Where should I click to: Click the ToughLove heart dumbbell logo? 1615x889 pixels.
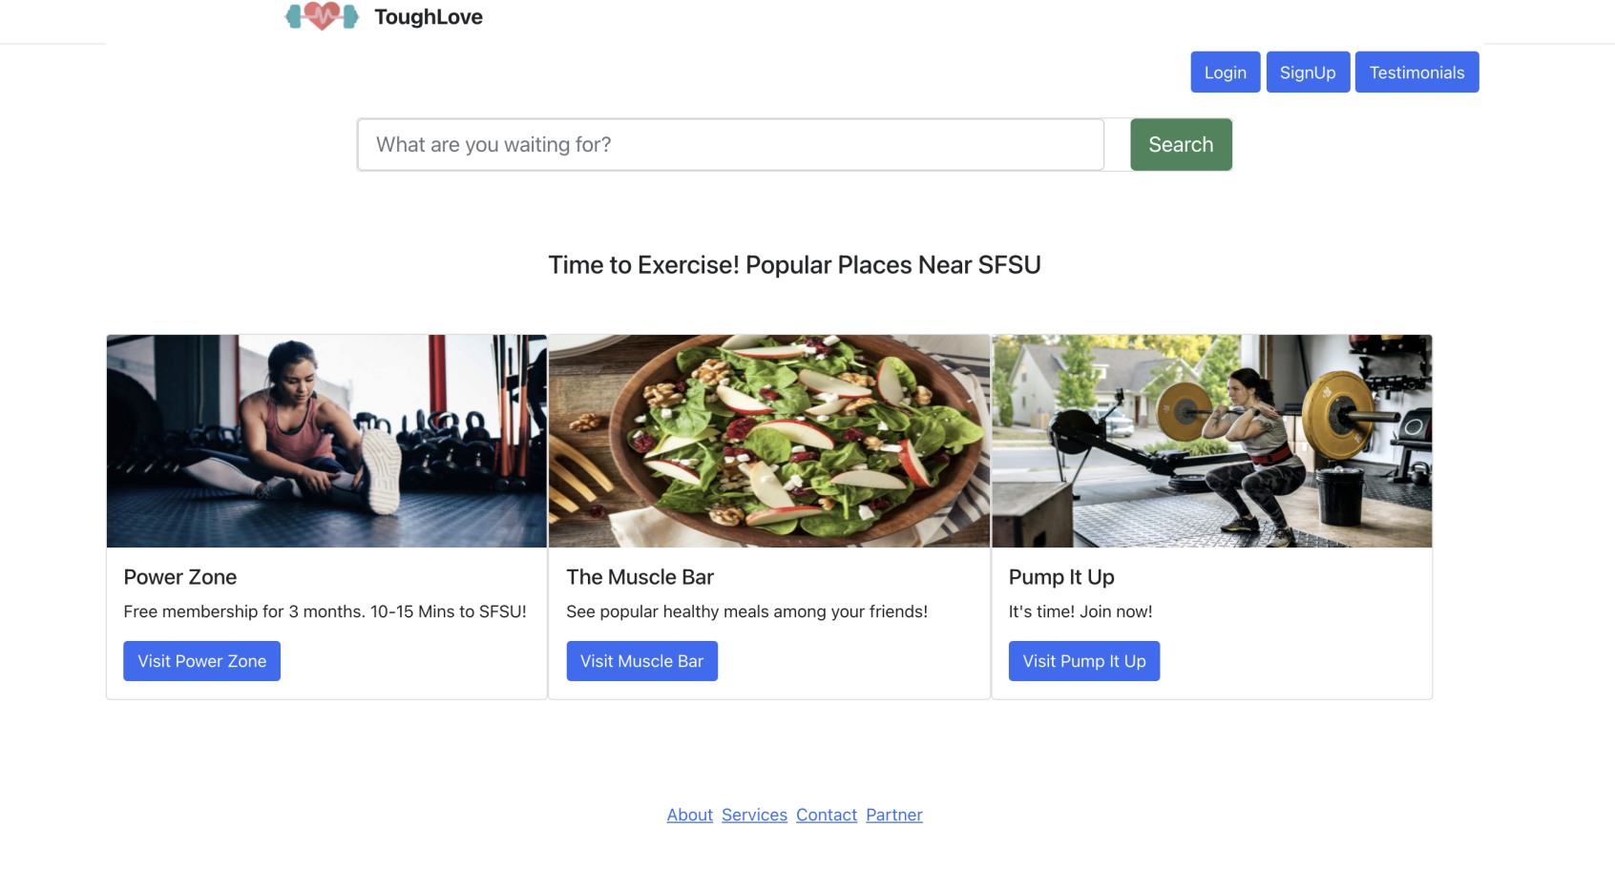pyautogui.click(x=322, y=16)
